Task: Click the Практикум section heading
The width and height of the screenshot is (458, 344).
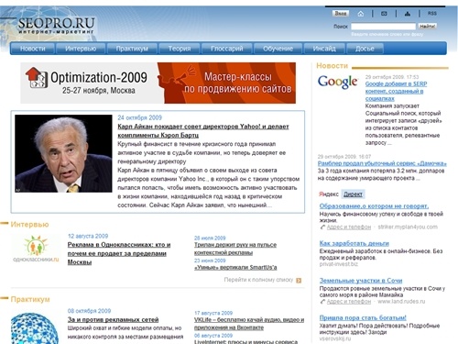Action: (x=30, y=299)
